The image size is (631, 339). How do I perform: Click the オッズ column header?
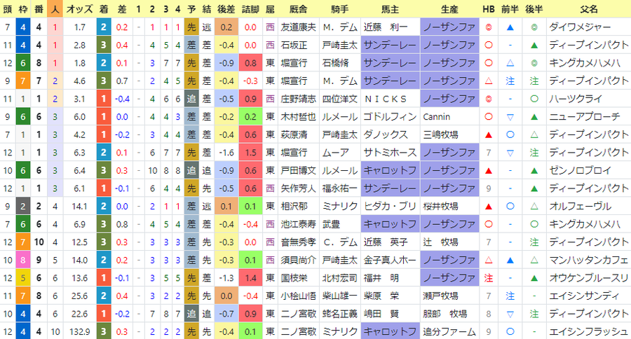[x=79, y=9]
